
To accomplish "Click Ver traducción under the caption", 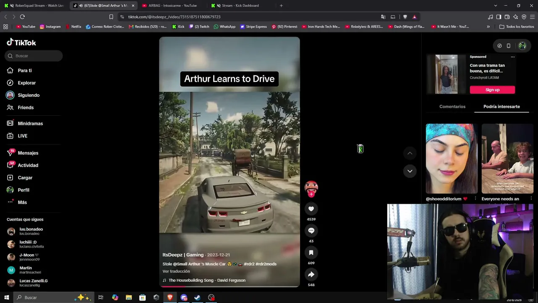I will pos(176,271).
